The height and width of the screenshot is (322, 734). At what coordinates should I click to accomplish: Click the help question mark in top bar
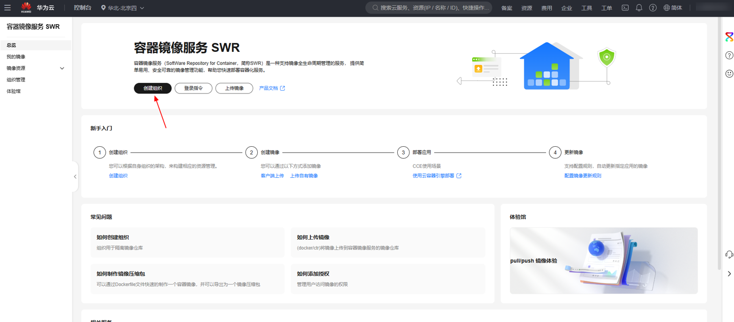pyautogui.click(x=653, y=8)
